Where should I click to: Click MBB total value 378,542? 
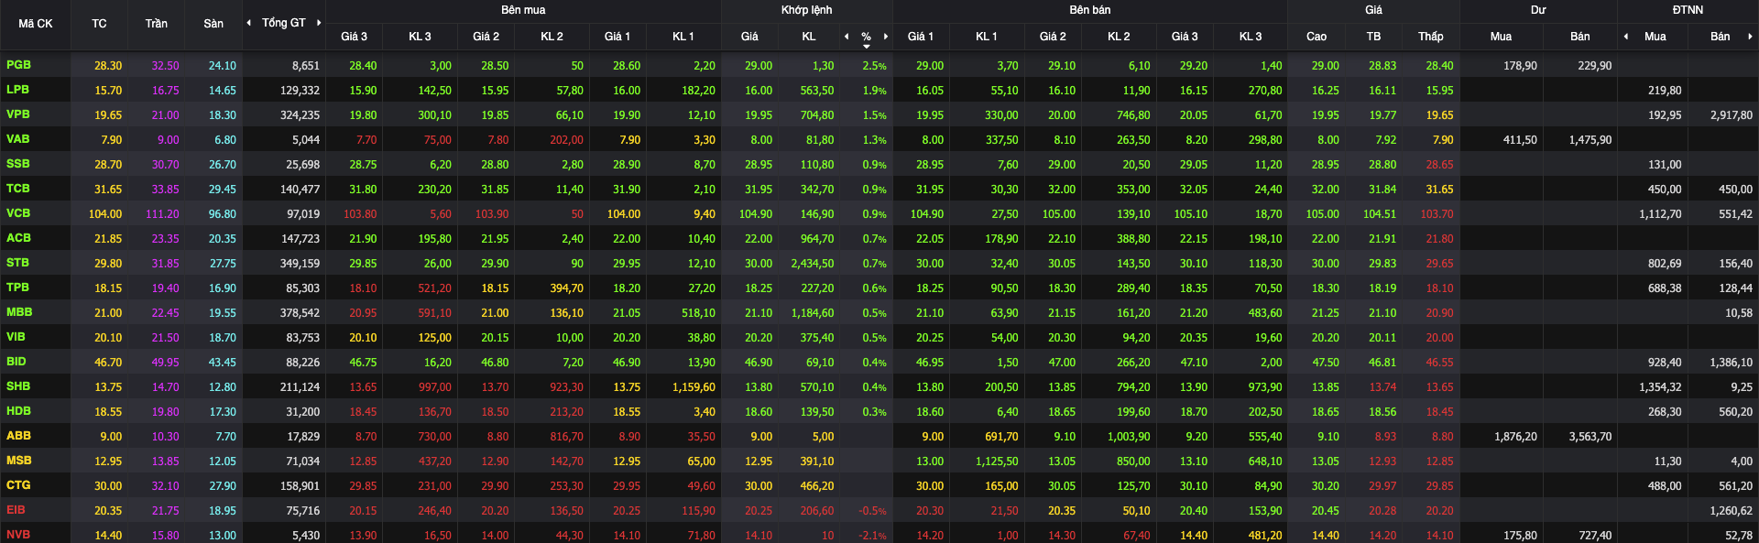pos(300,313)
